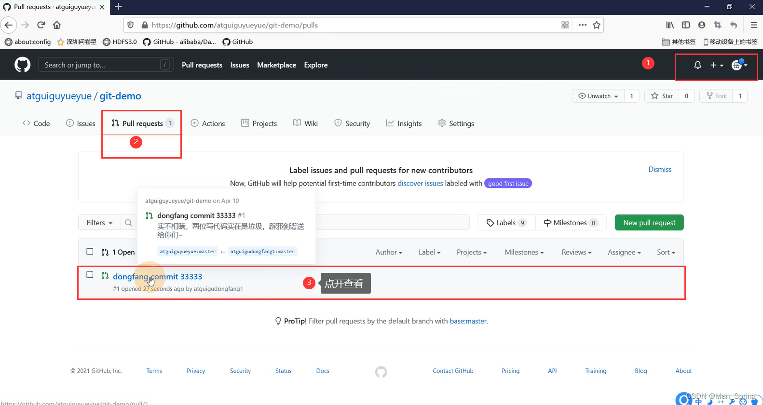
Task: Open the 其他书签 bookmarks folder
Action: pyautogui.click(x=679, y=42)
